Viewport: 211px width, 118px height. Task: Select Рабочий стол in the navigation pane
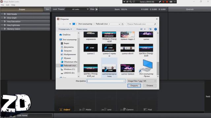click(x=68, y=66)
